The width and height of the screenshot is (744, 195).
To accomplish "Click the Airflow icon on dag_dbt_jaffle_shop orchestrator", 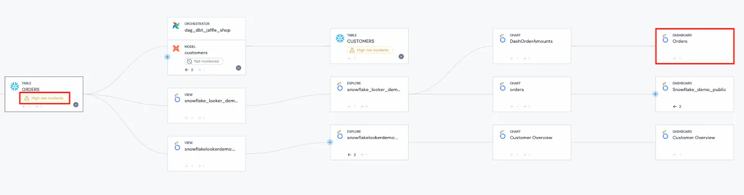I will pyautogui.click(x=176, y=26).
